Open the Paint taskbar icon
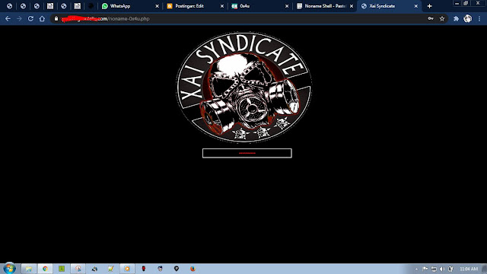Image resolution: width=487 pixels, height=274 pixels. click(x=78, y=269)
